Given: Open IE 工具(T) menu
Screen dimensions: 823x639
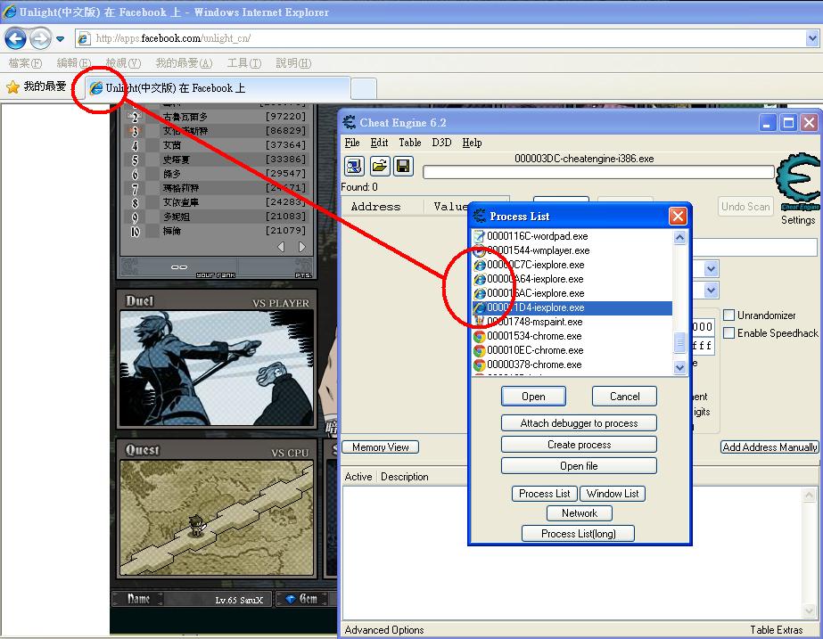Looking at the screenshot, I should [244, 63].
